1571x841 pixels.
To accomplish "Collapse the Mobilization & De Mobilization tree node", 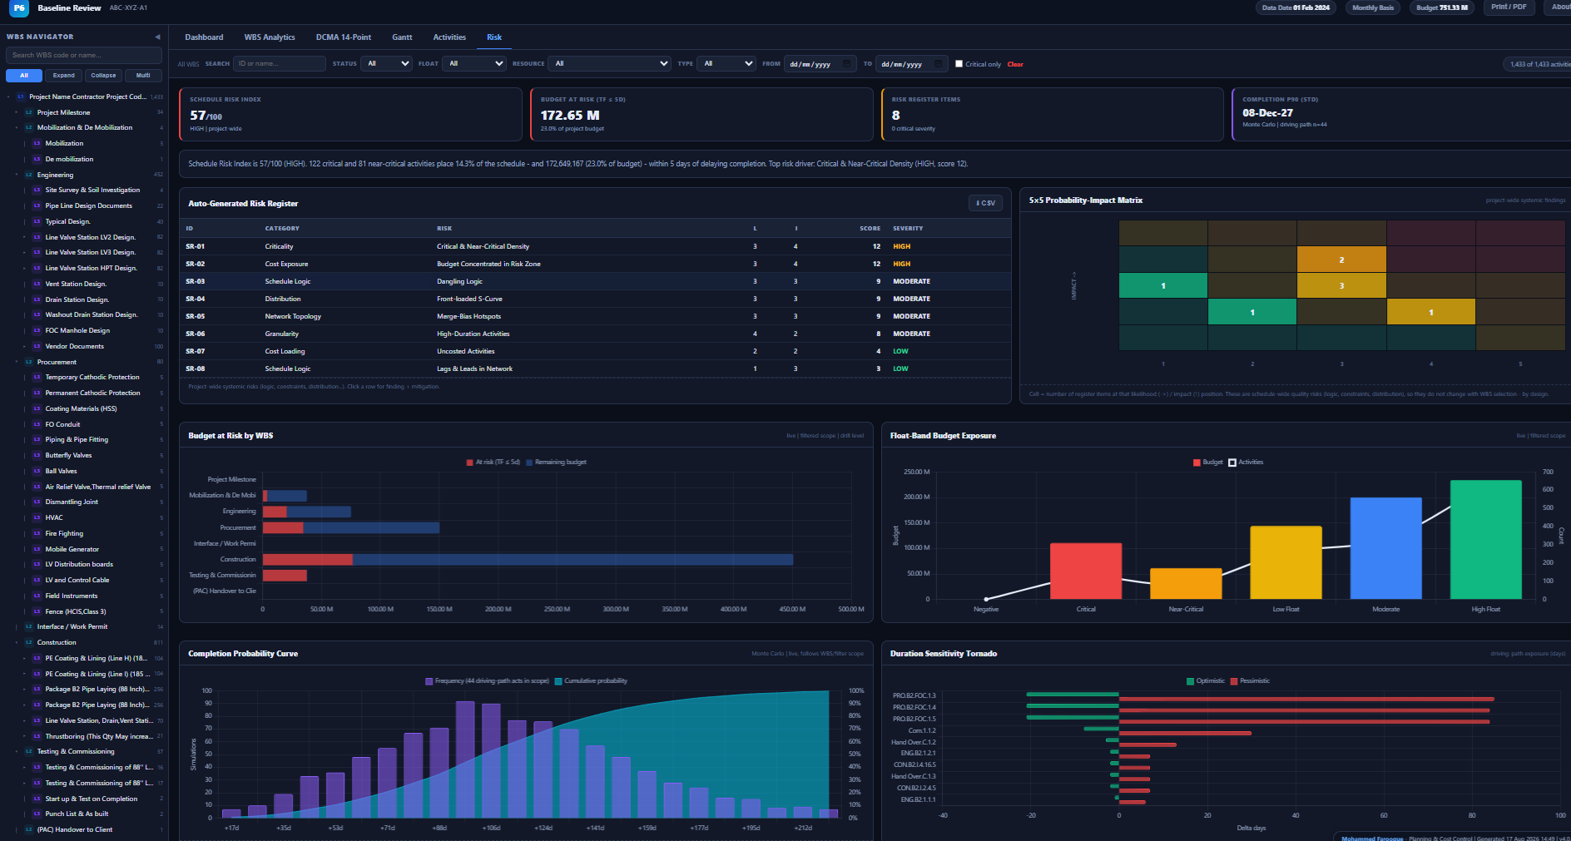I will coord(17,127).
